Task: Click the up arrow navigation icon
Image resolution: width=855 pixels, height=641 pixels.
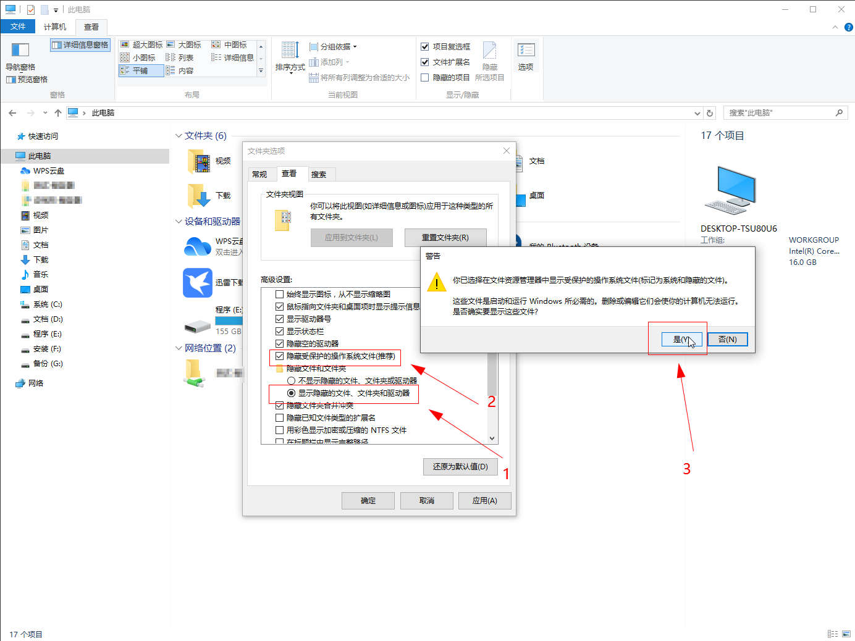Action: point(58,113)
